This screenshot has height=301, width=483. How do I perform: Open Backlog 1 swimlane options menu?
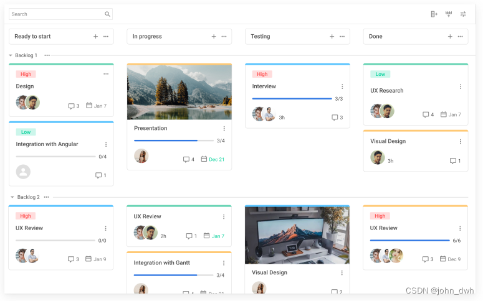point(47,55)
